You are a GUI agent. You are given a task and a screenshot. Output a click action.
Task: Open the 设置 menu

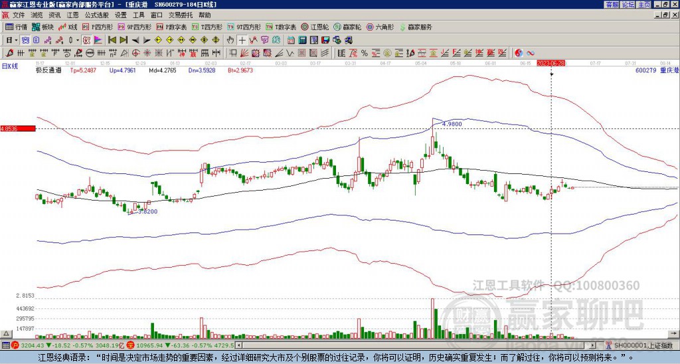pos(121,15)
